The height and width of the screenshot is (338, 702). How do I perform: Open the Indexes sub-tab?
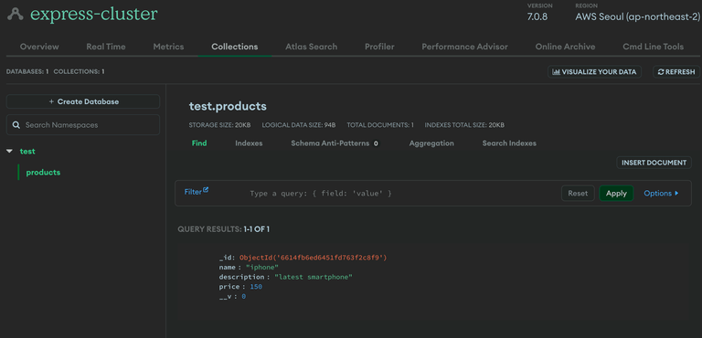(x=249, y=143)
